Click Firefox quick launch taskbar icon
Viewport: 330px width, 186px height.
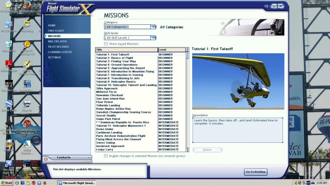[x=45, y=183]
